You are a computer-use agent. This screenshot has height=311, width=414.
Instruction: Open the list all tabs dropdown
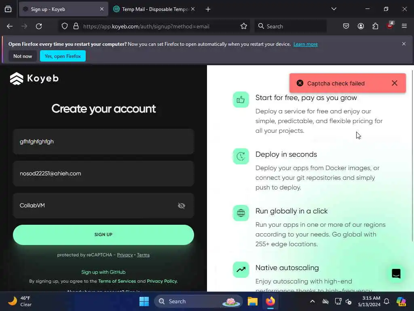click(x=334, y=9)
